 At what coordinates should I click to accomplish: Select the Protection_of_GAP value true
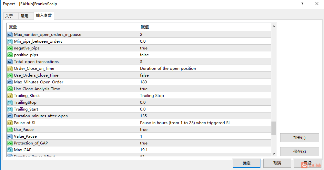click(144, 143)
